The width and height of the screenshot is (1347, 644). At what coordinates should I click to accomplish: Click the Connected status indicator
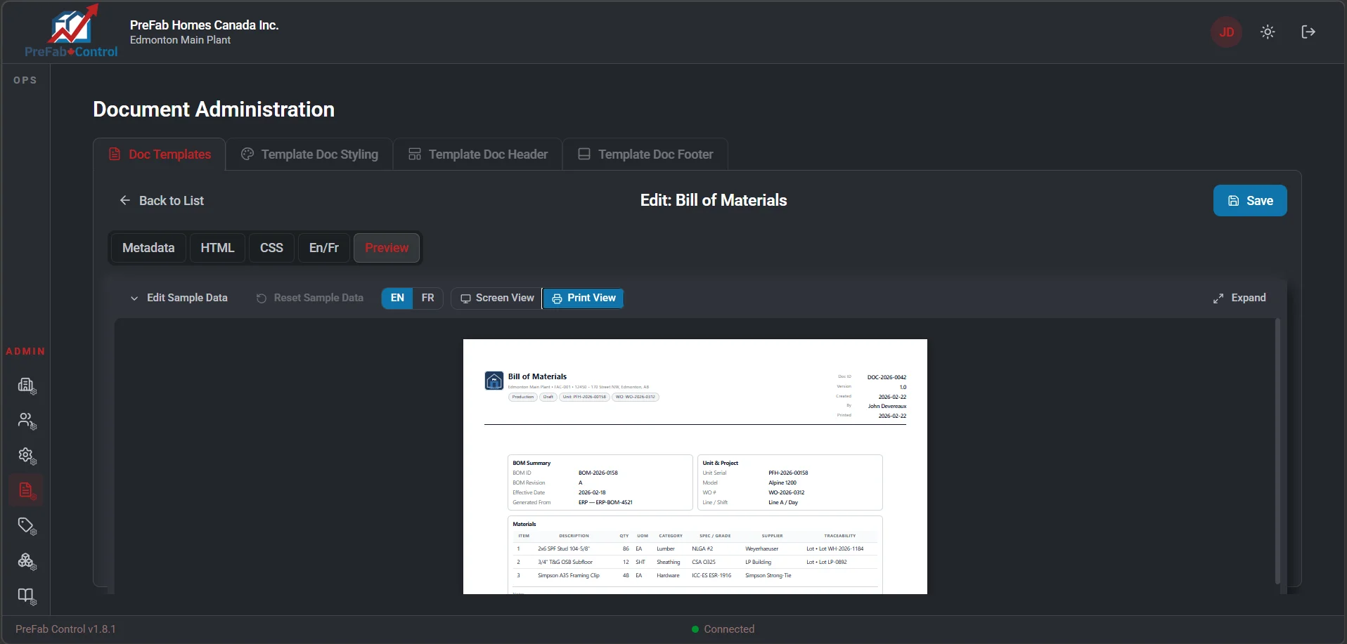click(723, 629)
